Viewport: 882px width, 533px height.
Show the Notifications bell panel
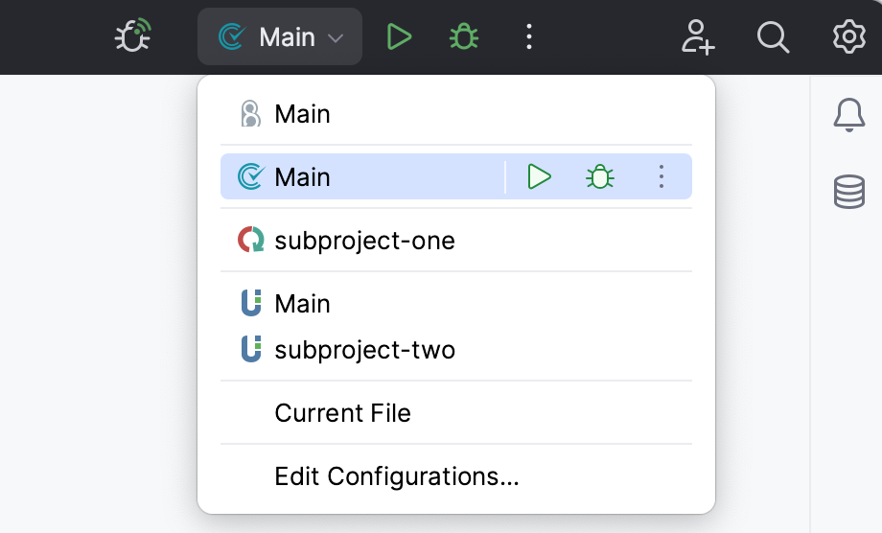[x=848, y=116]
